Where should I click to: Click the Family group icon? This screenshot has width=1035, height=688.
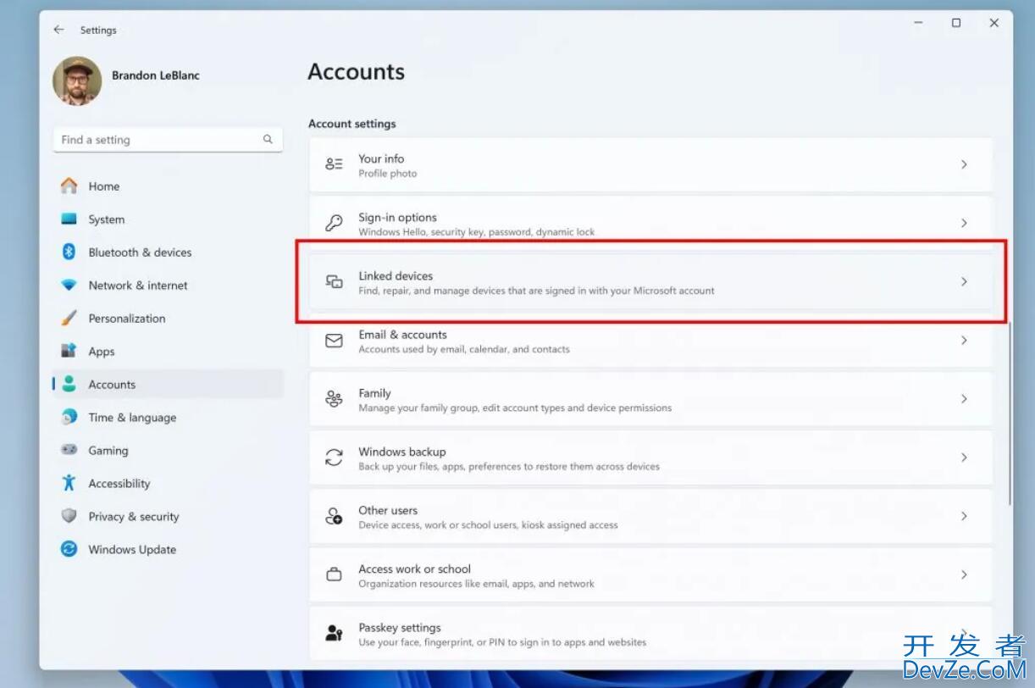pos(335,398)
